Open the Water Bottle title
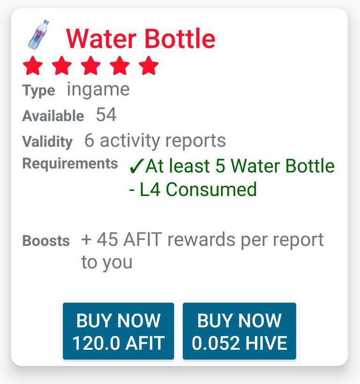 point(141,39)
